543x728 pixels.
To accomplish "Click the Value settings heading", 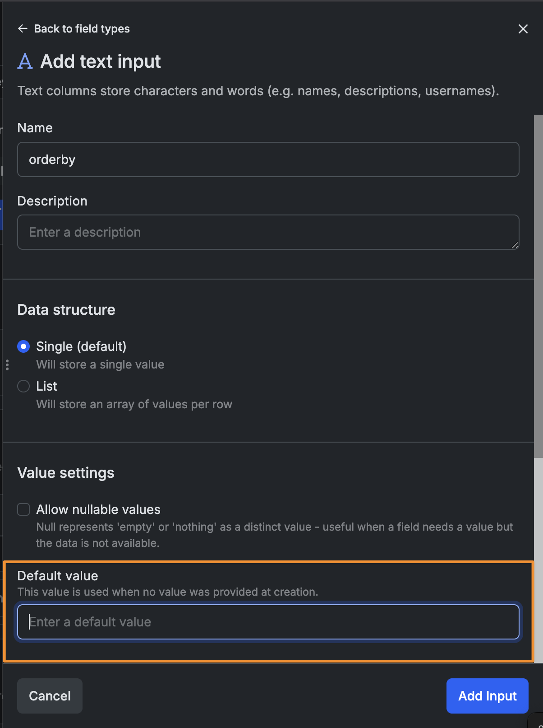I will (x=66, y=473).
